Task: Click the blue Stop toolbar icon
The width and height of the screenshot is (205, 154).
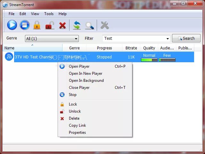Action: point(25,25)
